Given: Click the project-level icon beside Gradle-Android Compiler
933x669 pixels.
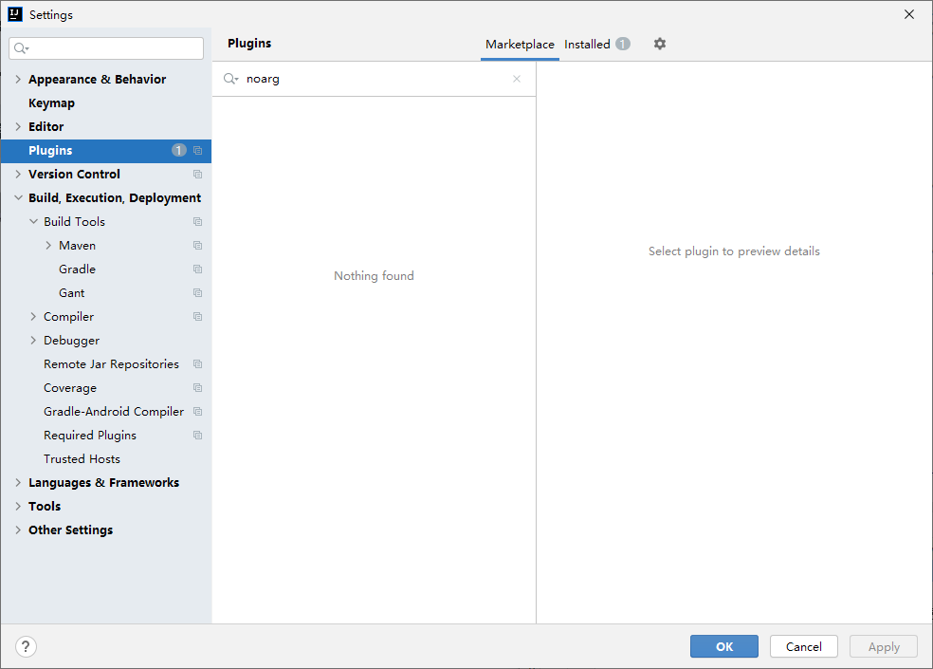Looking at the screenshot, I should (197, 412).
